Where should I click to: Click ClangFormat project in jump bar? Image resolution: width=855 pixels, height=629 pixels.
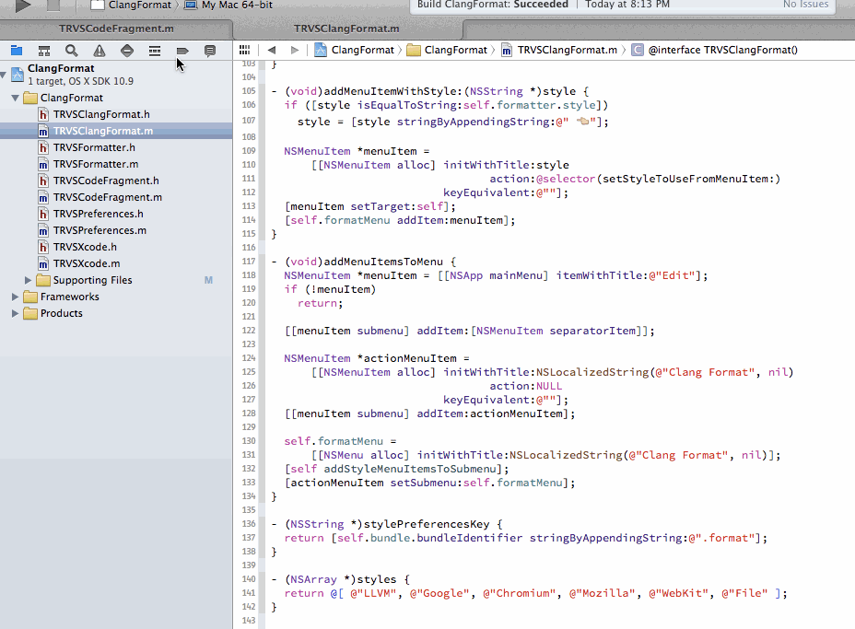coord(355,50)
